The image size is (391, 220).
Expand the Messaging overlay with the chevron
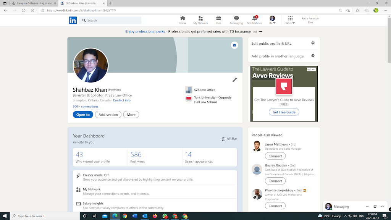(x=382, y=207)
